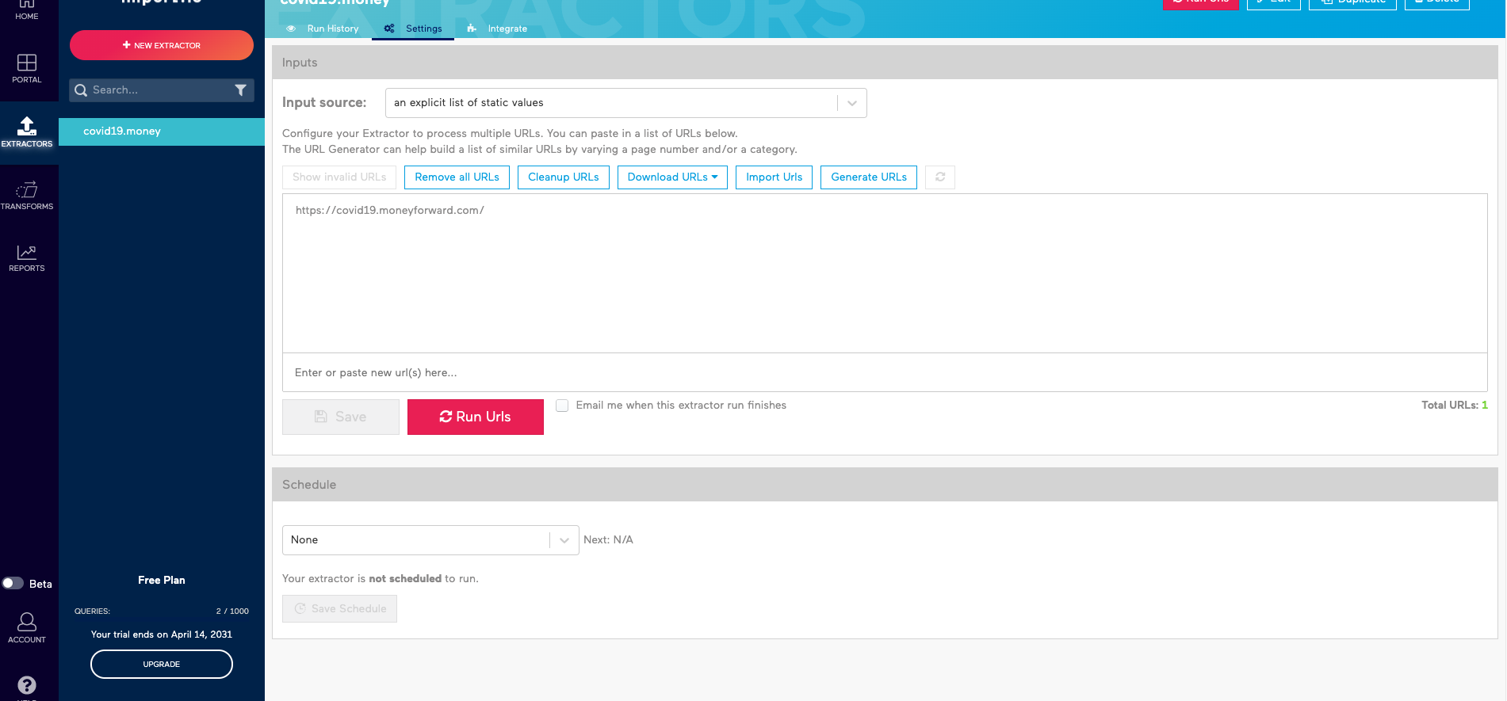Click the Next: N/A text
Viewport: 1507px width, 701px height.
[609, 540]
